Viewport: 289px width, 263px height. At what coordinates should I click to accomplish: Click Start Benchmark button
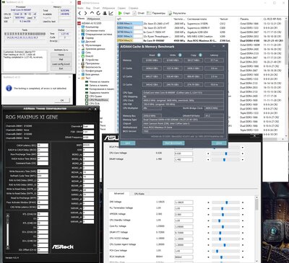pyautogui.click(x=173, y=143)
